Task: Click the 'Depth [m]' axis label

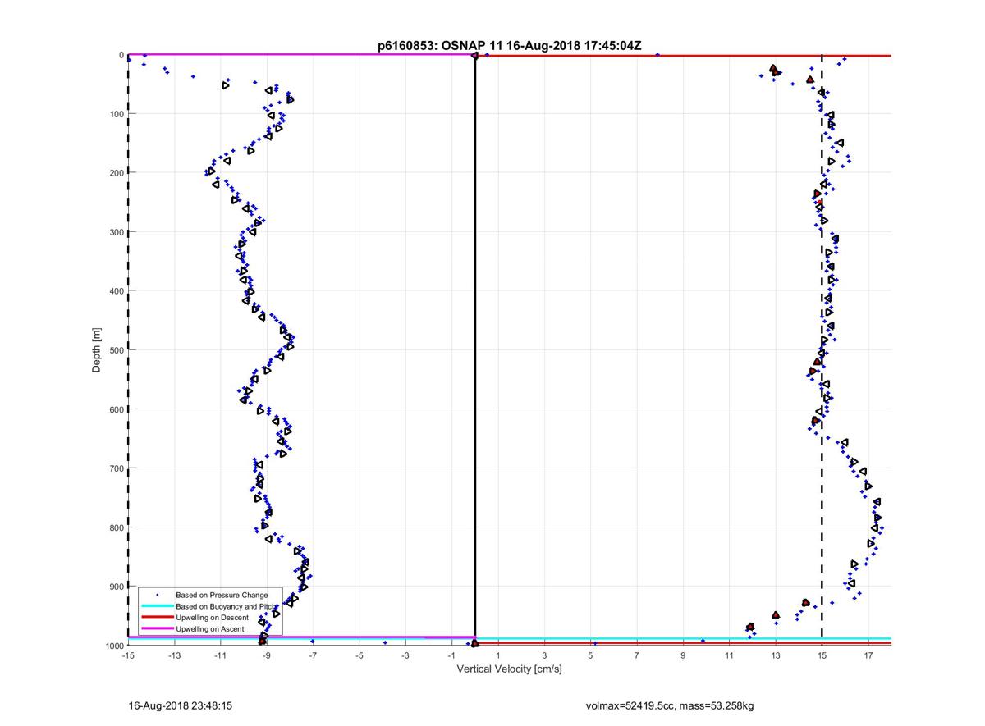Action: tap(97, 350)
